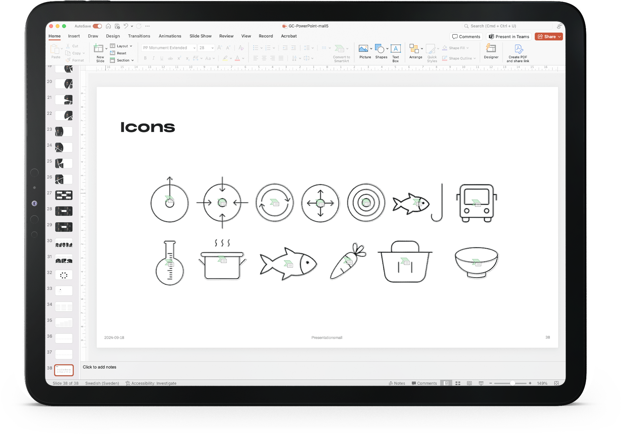Click the text highlight color button
The image size is (621, 434).
click(x=225, y=58)
